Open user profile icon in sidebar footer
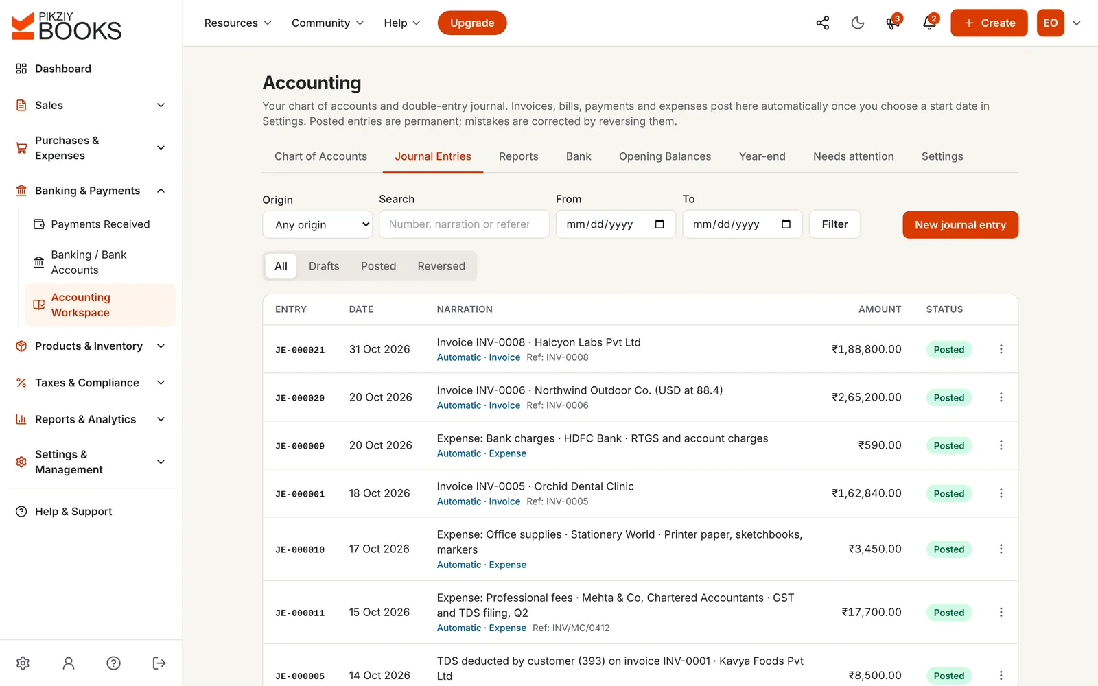The width and height of the screenshot is (1098, 686). [x=69, y=663]
